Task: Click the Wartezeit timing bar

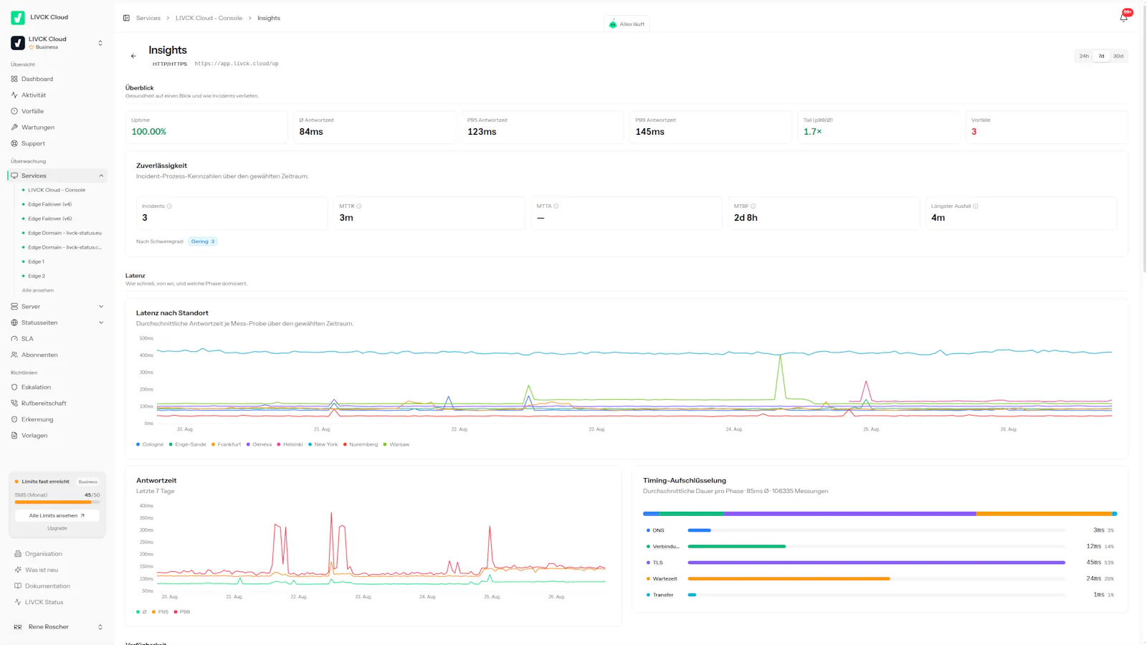Action: [876, 578]
